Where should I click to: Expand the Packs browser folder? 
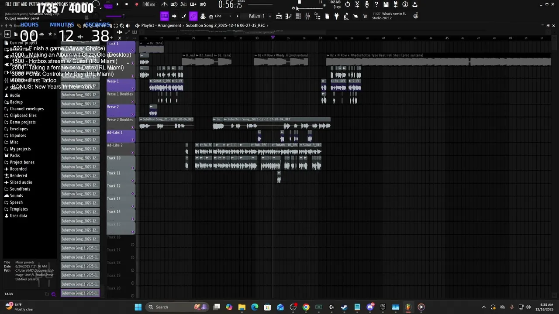[x=12, y=156]
